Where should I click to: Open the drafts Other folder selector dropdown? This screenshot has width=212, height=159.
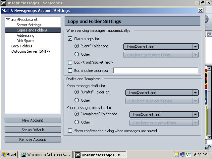tap(162, 101)
